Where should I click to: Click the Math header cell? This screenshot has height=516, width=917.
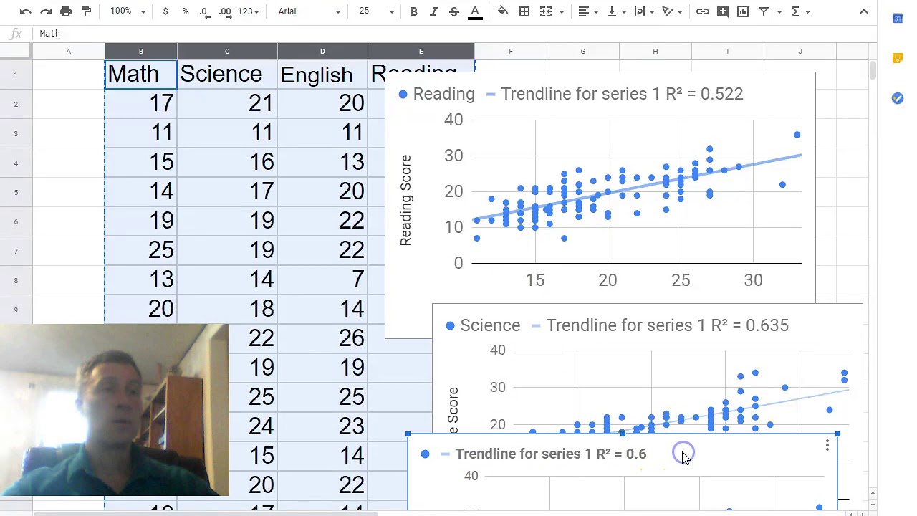pos(141,75)
